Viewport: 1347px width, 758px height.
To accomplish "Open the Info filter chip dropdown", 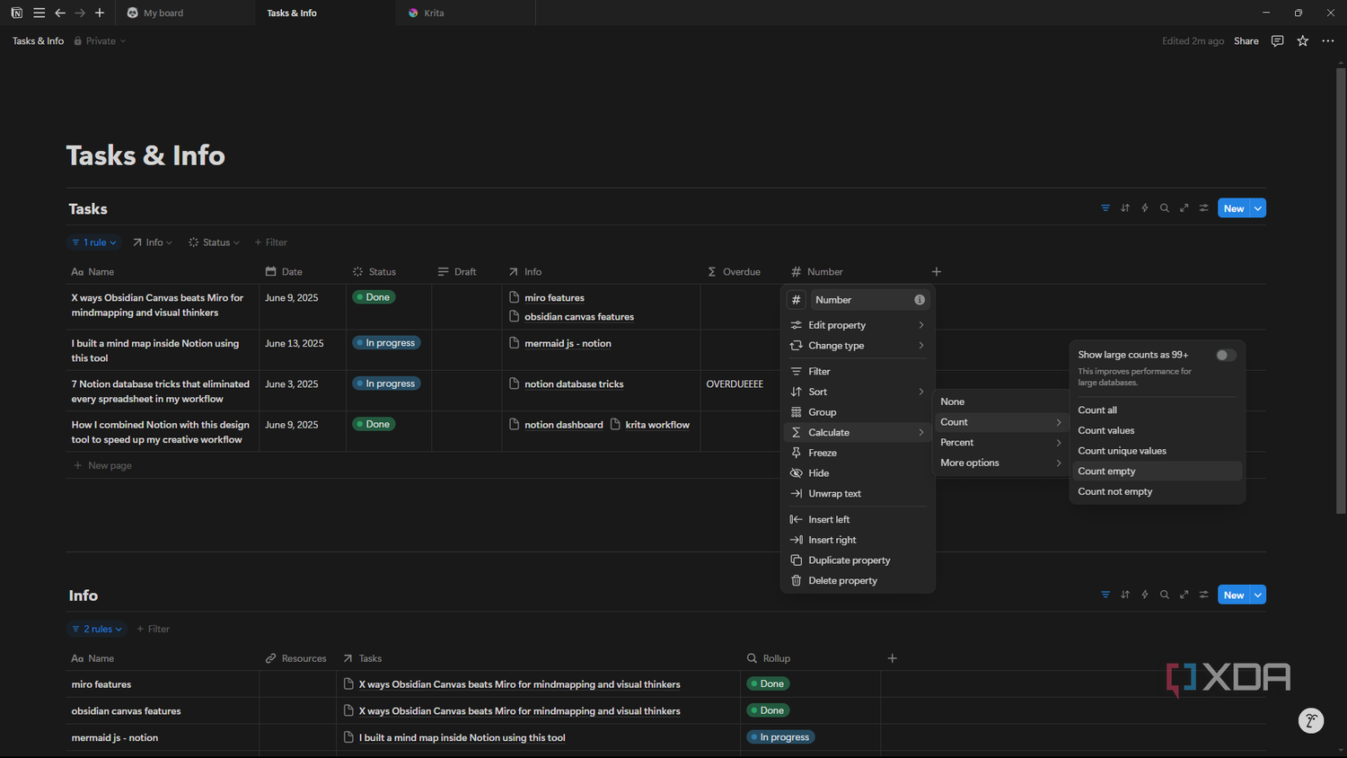I will (153, 242).
